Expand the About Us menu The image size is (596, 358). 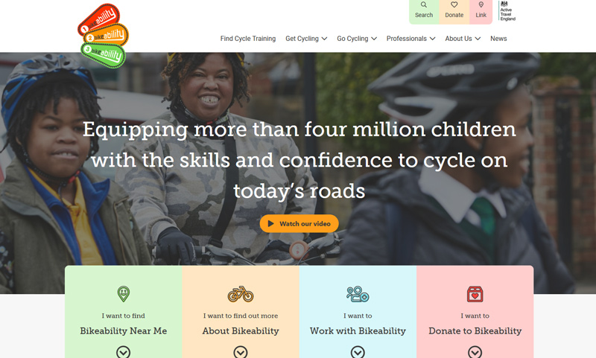(463, 39)
